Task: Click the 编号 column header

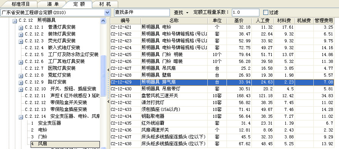Action: coord(125,21)
